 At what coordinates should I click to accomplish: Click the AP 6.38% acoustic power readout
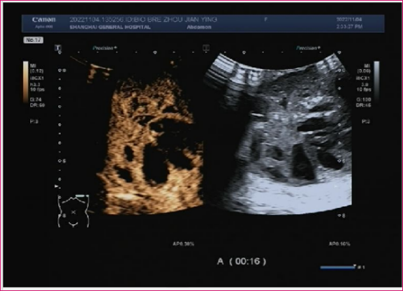(183, 244)
